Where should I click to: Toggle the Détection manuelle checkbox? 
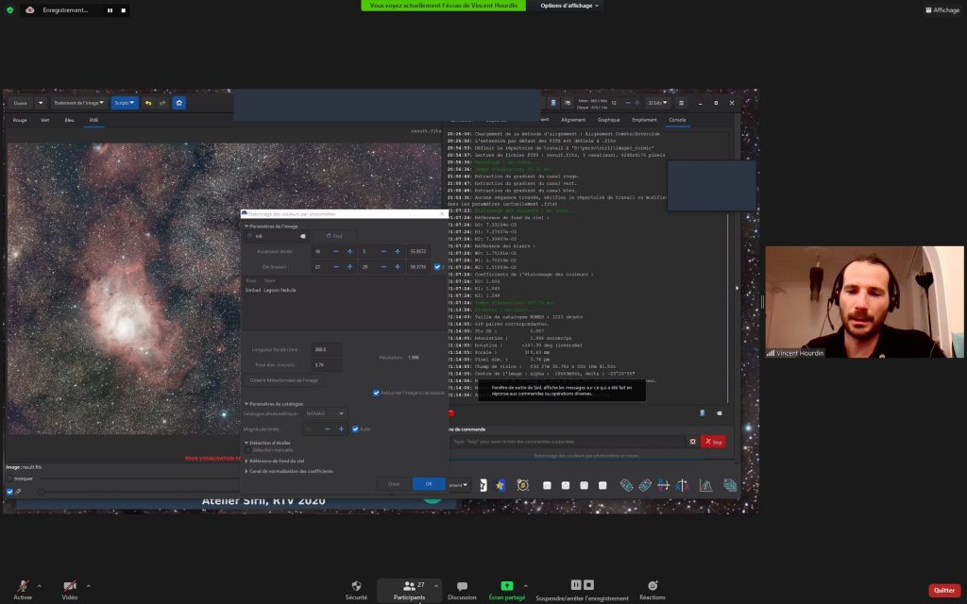click(248, 450)
